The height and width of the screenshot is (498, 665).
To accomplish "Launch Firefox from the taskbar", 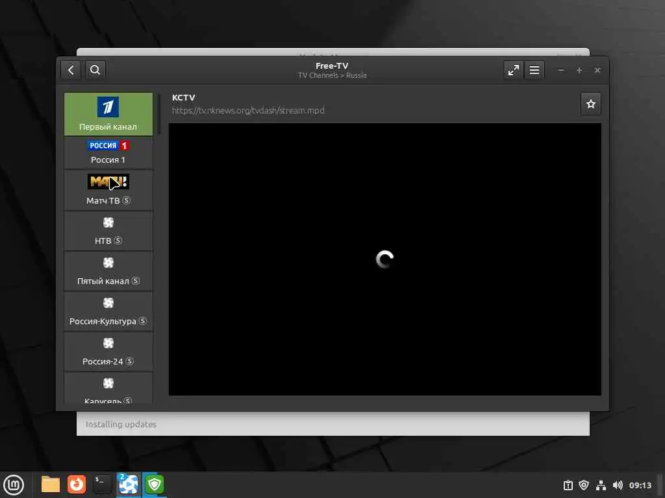I will (x=77, y=484).
